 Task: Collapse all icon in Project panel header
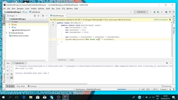[38, 16]
